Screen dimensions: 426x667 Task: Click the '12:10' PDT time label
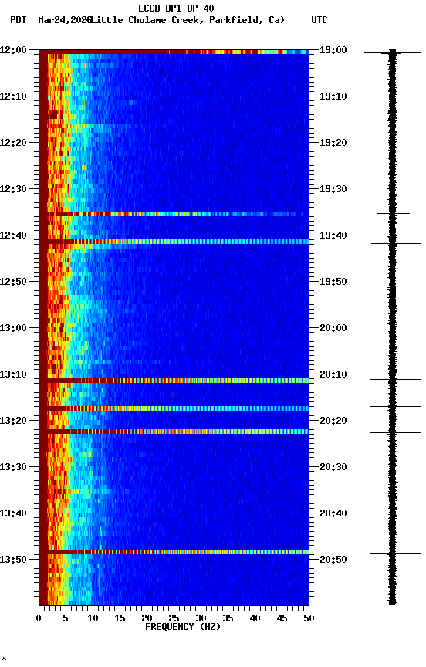(13, 96)
